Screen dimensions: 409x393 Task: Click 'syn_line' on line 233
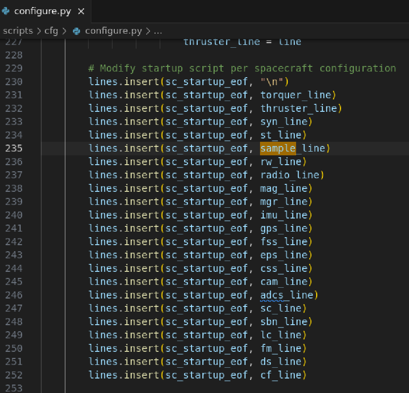click(284, 122)
